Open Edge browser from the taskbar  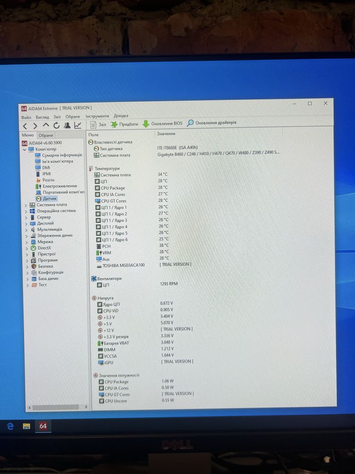(x=10, y=426)
